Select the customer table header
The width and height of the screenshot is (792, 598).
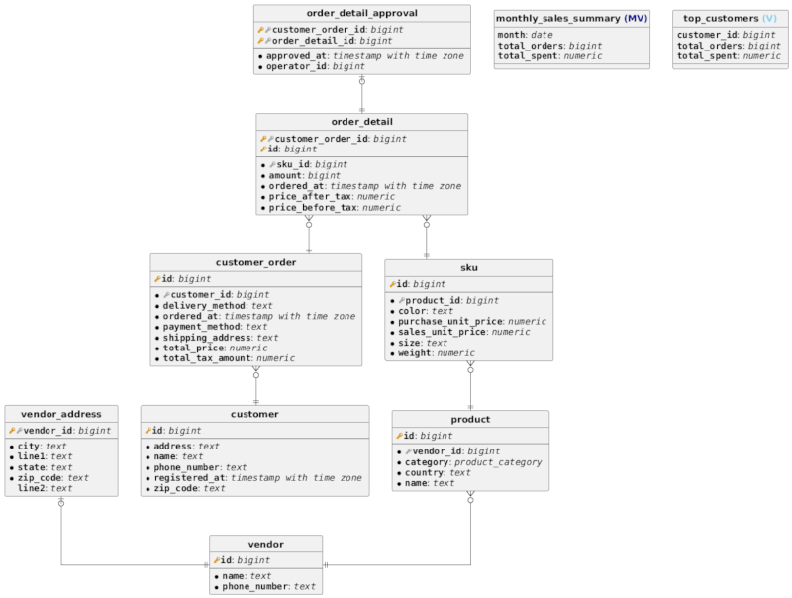point(255,414)
